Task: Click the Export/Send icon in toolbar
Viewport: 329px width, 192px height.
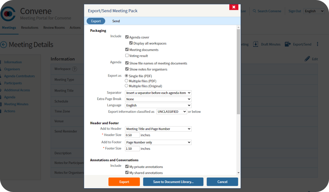Action: (x=288, y=44)
